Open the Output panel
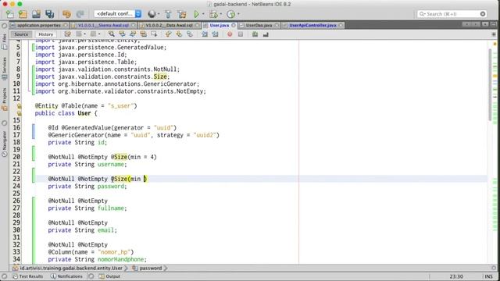The image size is (500, 281). click(109, 276)
